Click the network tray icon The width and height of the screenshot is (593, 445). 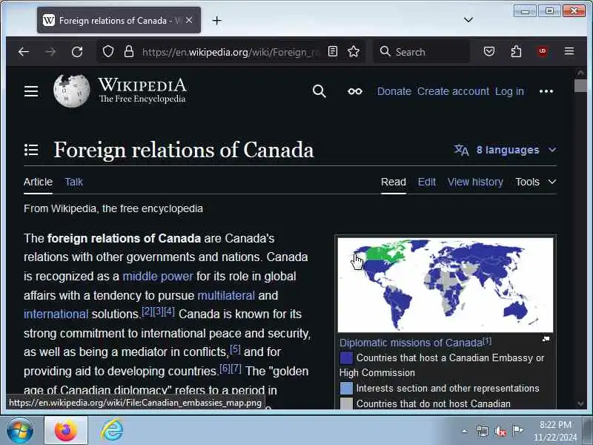(483, 431)
